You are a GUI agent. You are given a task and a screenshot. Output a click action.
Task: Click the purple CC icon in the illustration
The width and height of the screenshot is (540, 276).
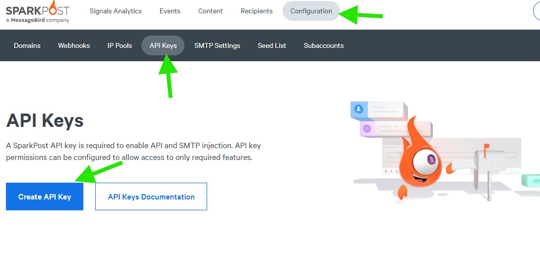pyautogui.click(x=366, y=128)
